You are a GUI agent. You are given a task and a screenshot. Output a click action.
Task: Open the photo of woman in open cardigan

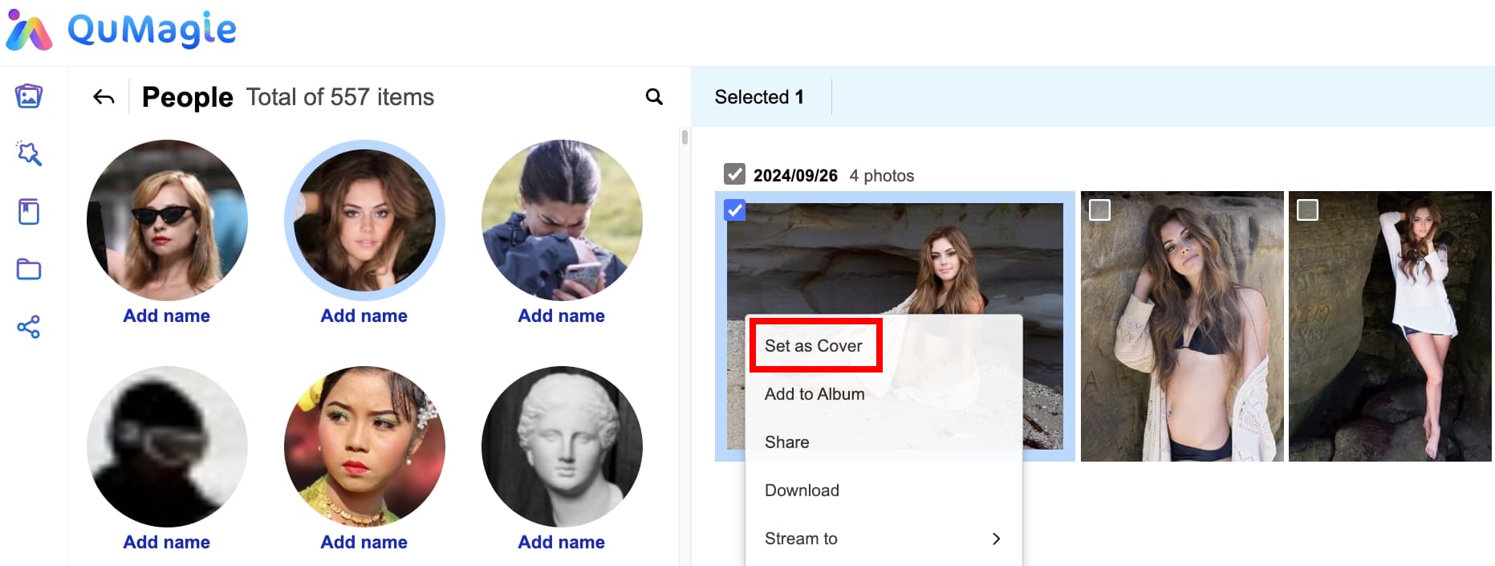pos(1182,326)
